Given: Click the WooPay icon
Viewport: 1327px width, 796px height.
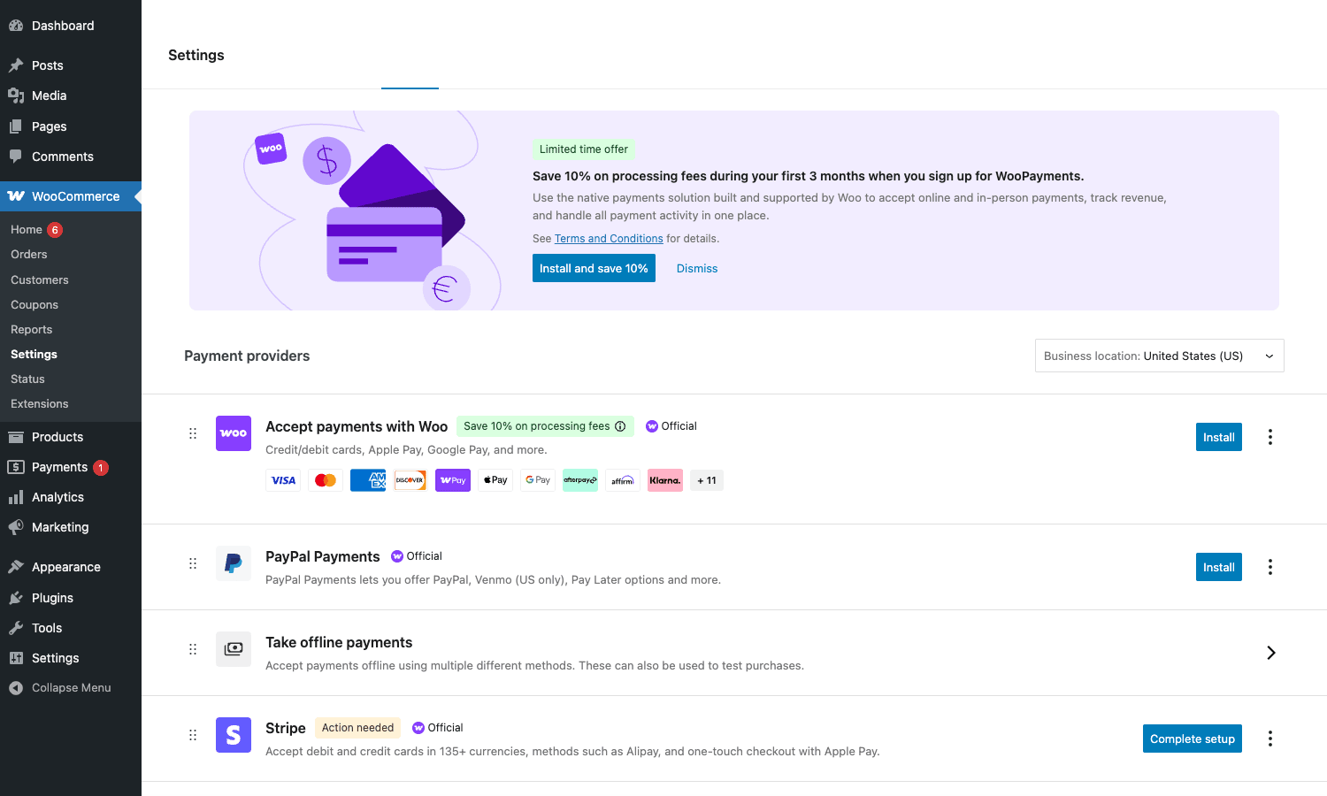Looking at the screenshot, I should click(x=453, y=480).
